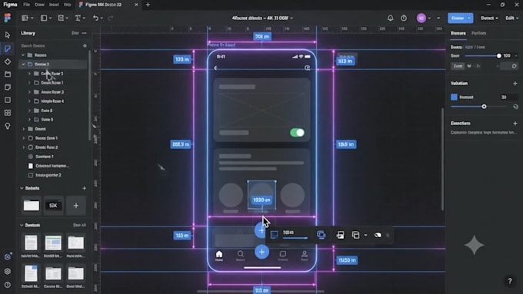Image resolution: width=523 pixels, height=294 pixels.
Task: Open notifications bell icon
Action: [390, 18]
